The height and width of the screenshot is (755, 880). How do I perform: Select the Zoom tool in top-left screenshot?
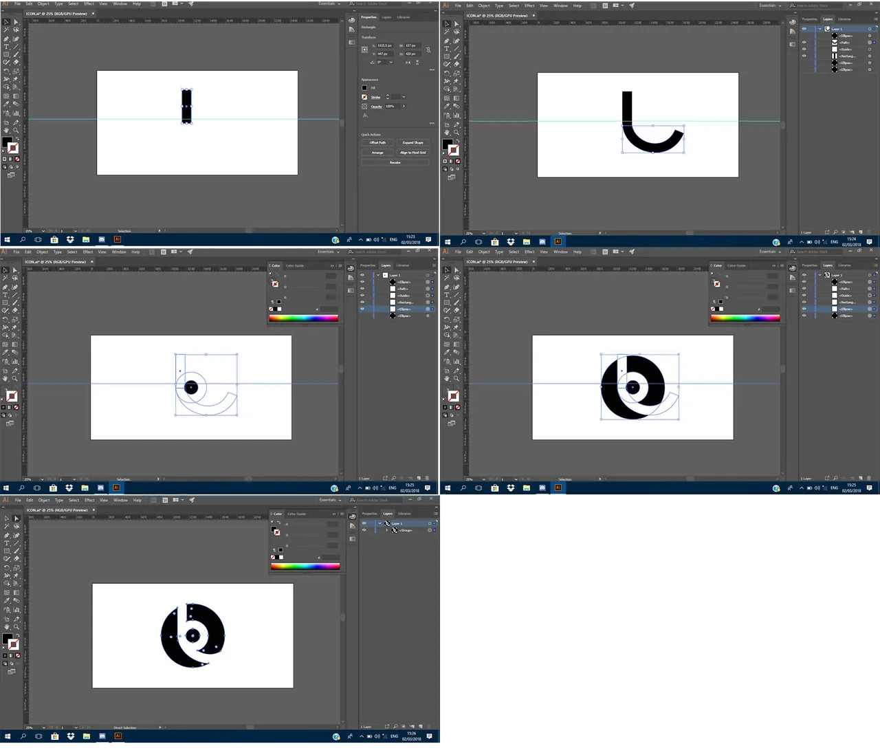(x=16, y=130)
